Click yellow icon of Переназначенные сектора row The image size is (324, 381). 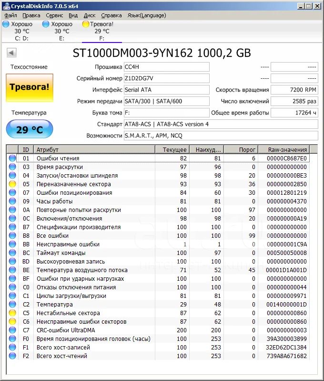tap(12, 184)
